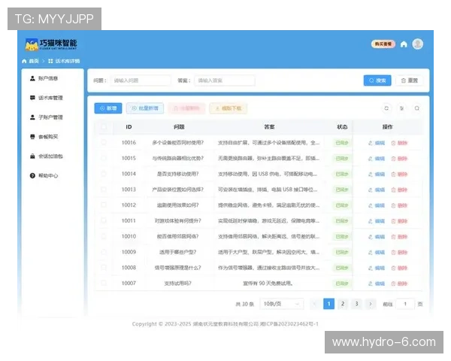
Task: Click the column settings round icon
Action: tap(401, 108)
